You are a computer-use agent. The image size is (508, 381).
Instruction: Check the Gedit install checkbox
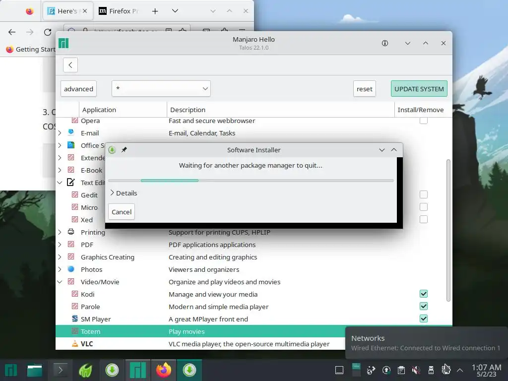coord(424,194)
